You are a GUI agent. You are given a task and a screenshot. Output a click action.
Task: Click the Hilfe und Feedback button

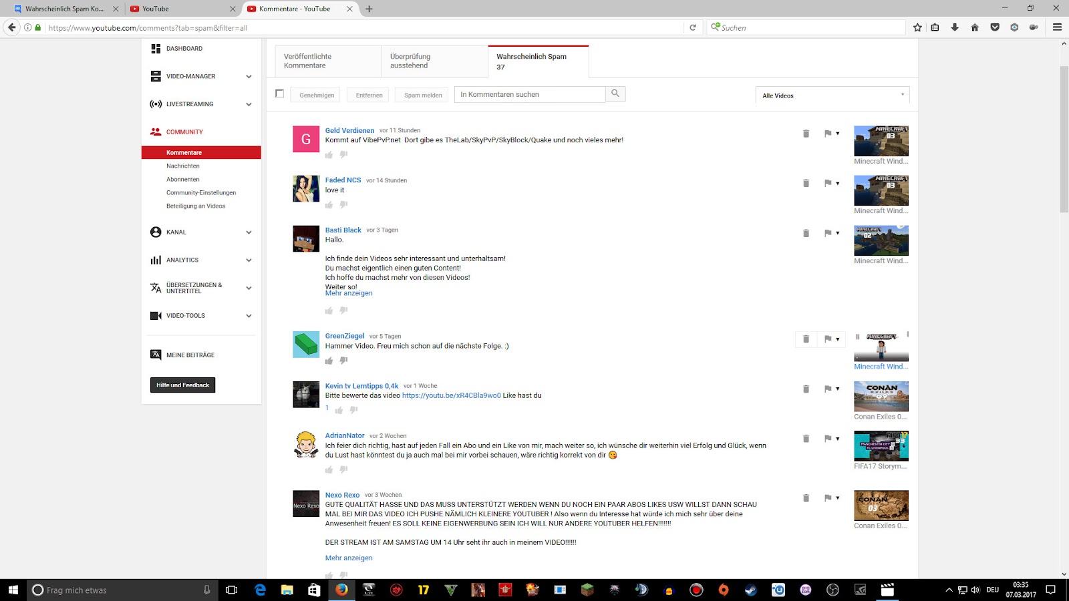tap(182, 385)
